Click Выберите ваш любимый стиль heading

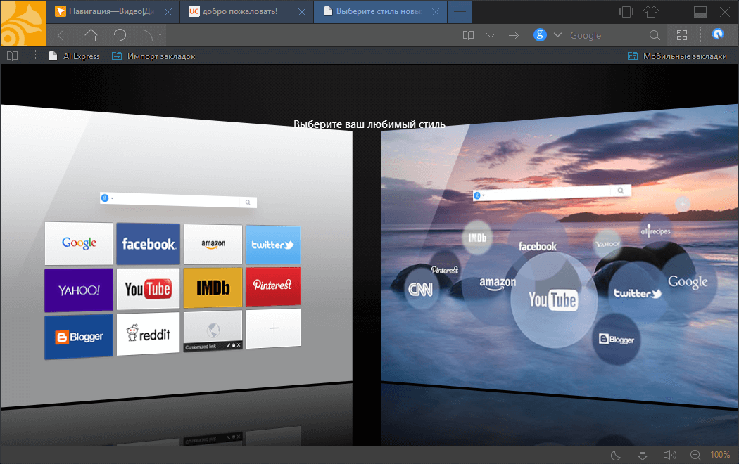point(369,124)
